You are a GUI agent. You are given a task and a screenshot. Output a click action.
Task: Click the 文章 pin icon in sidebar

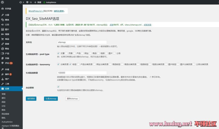tap(3, 15)
